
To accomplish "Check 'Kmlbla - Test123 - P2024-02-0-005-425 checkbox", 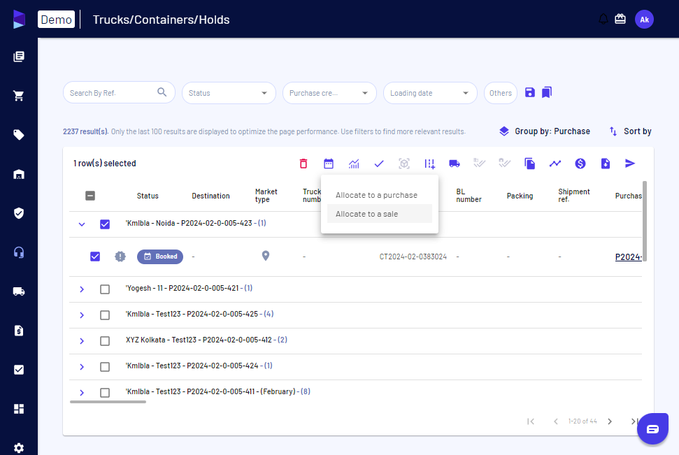I will click(x=105, y=315).
